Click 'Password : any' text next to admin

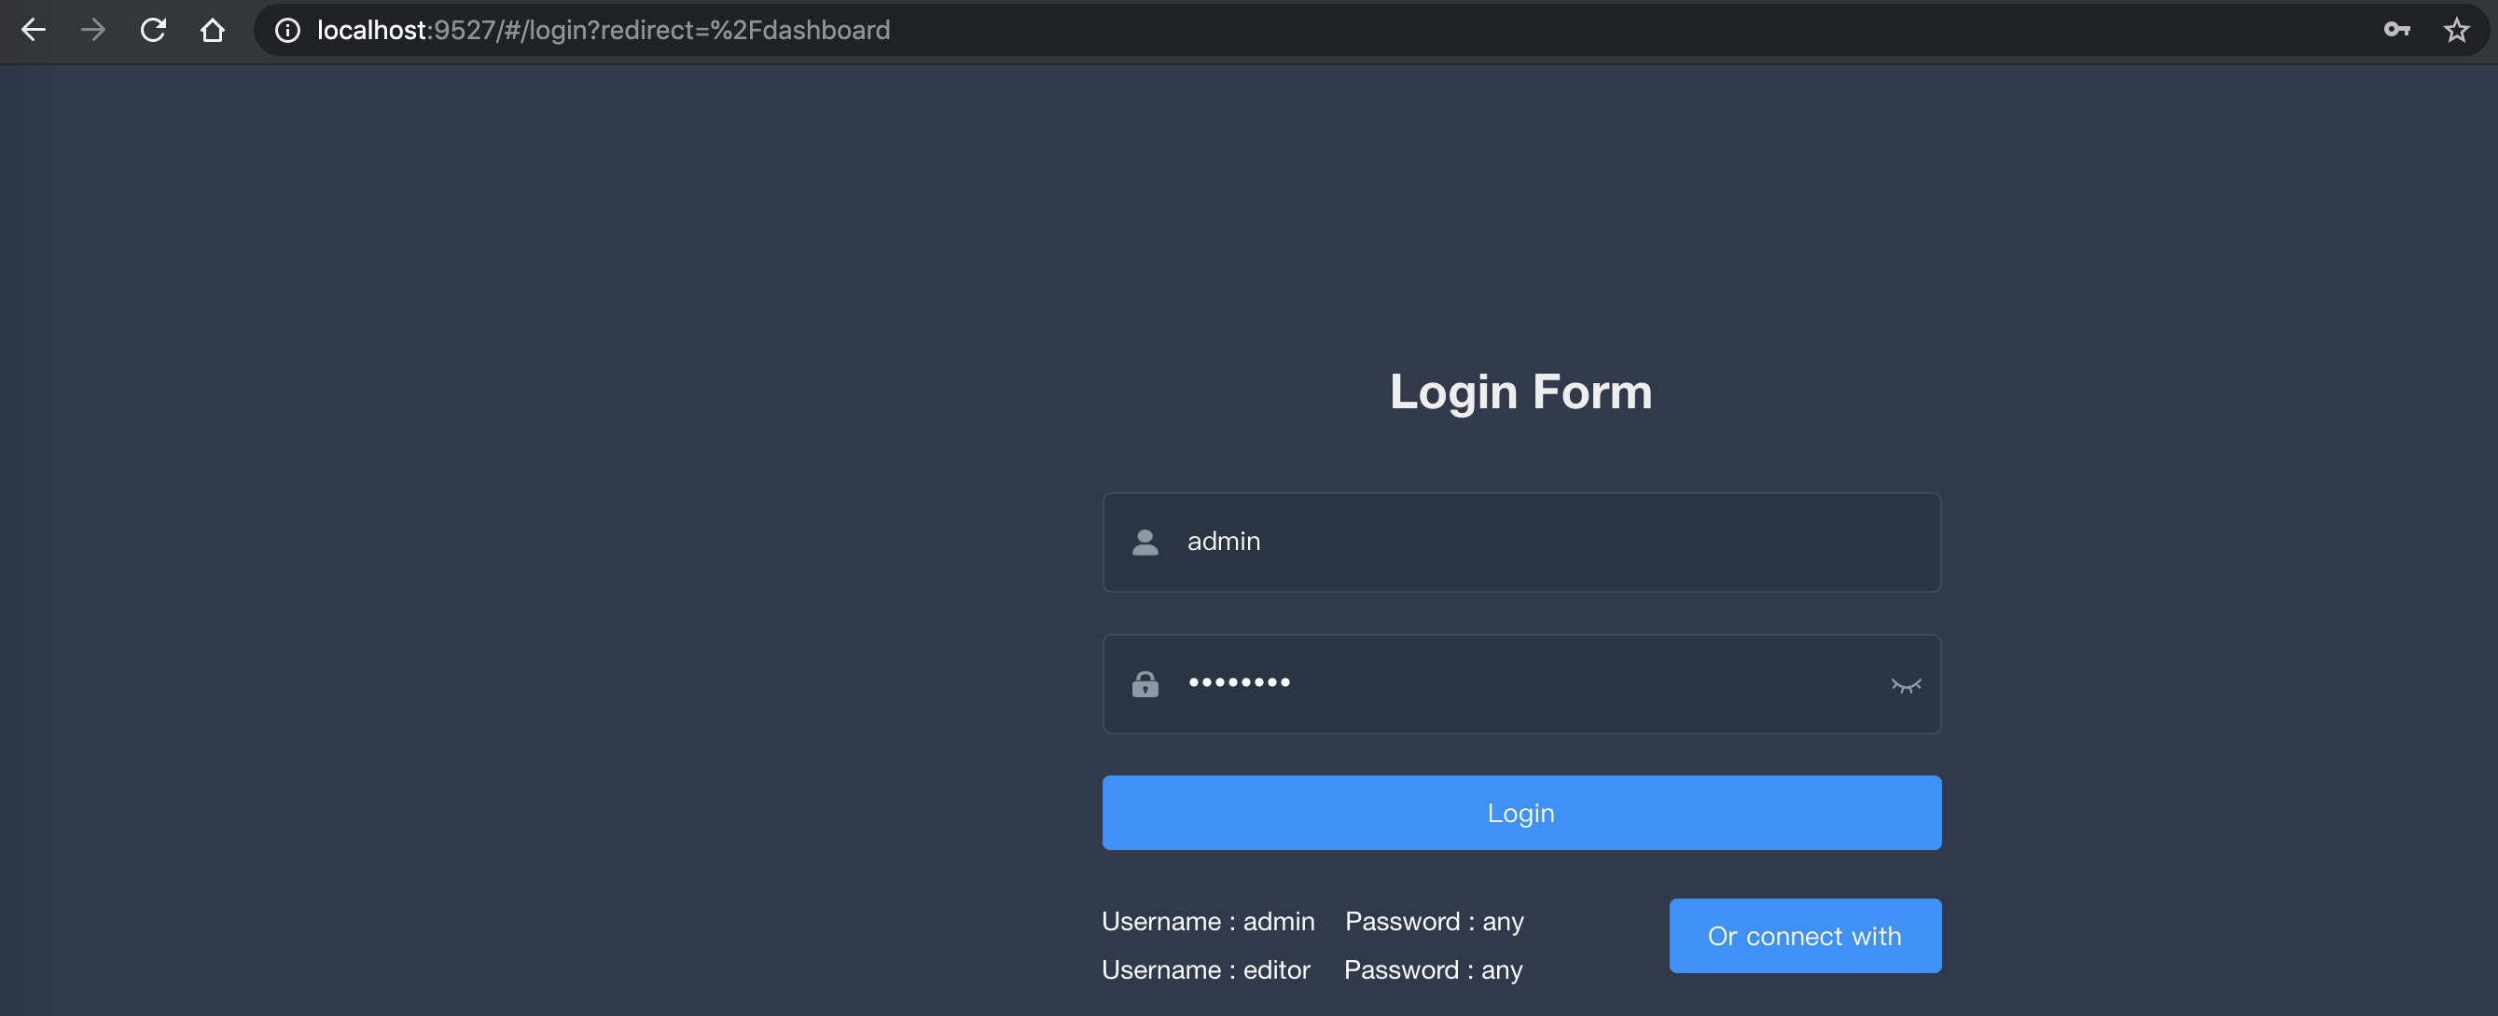pyautogui.click(x=1434, y=921)
